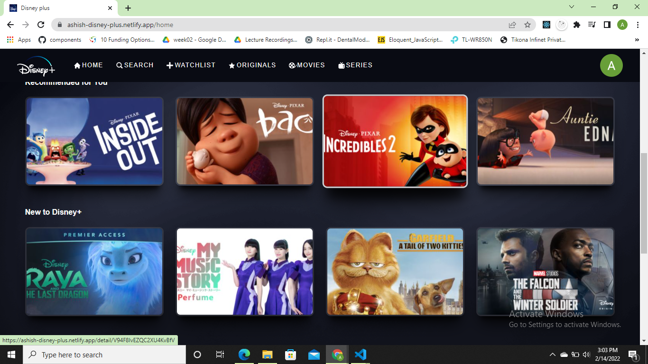Click the browser forward arrow
Viewport: 648px width, 364px height.
(26, 25)
